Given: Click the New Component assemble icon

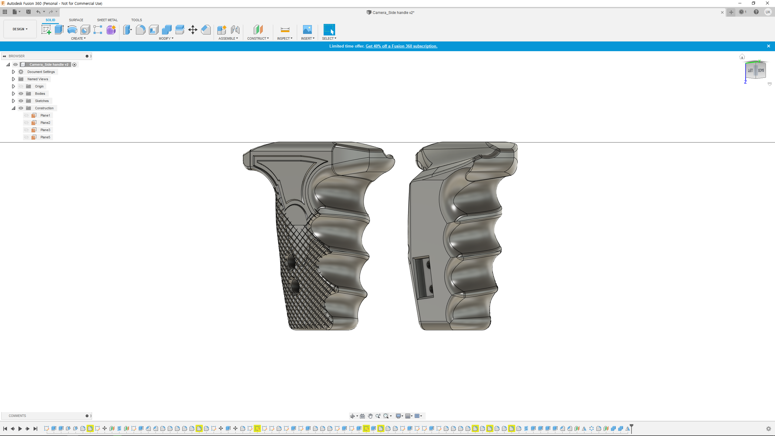Looking at the screenshot, I should [x=222, y=30].
